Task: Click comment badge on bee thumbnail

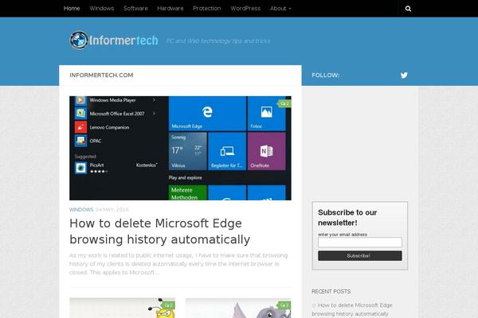Action: (168, 305)
